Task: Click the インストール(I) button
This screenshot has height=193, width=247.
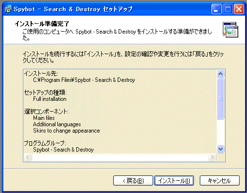Action: (174, 180)
